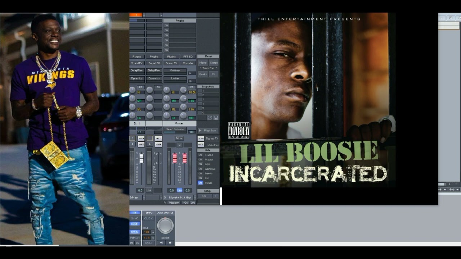Open the 1:Speaker output device dropdown
The height and width of the screenshot is (259, 461).
coord(194,197)
